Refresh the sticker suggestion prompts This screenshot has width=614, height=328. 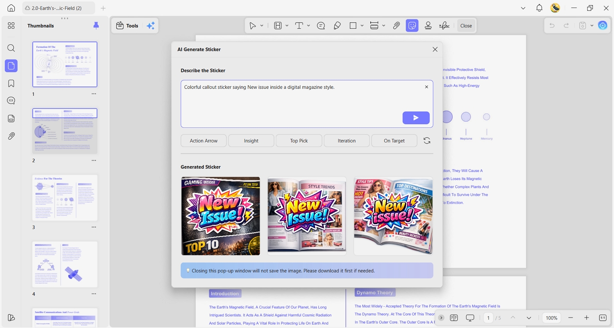coord(427,141)
